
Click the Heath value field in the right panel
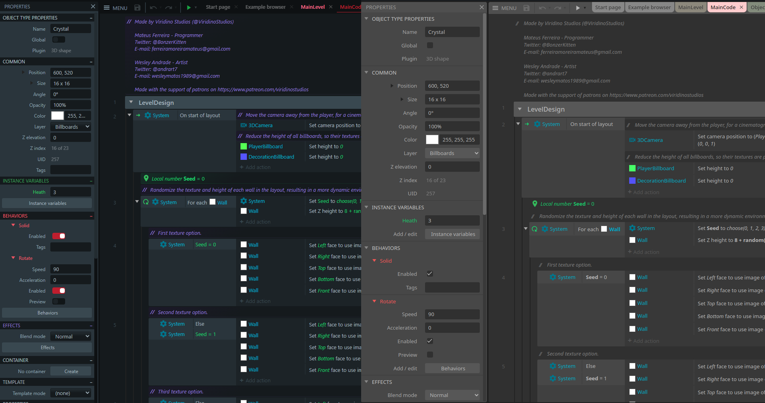point(452,220)
